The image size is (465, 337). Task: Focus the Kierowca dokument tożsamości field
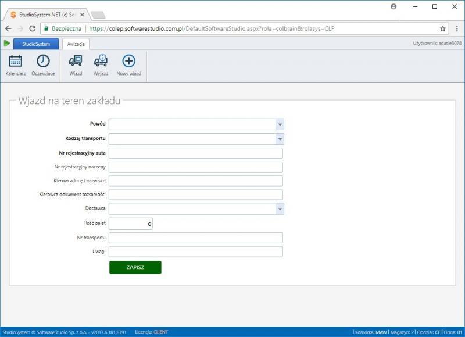[196, 195]
